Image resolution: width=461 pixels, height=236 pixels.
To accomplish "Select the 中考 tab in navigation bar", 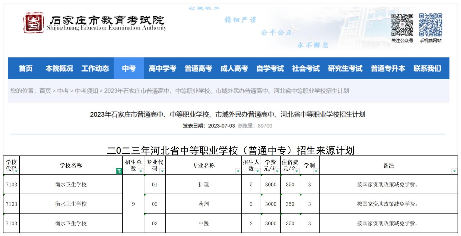I will tap(128, 69).
